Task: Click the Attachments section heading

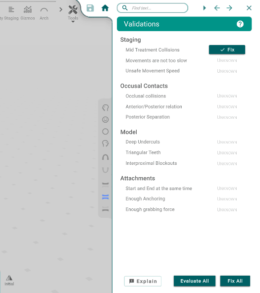Action: point(138,178)
